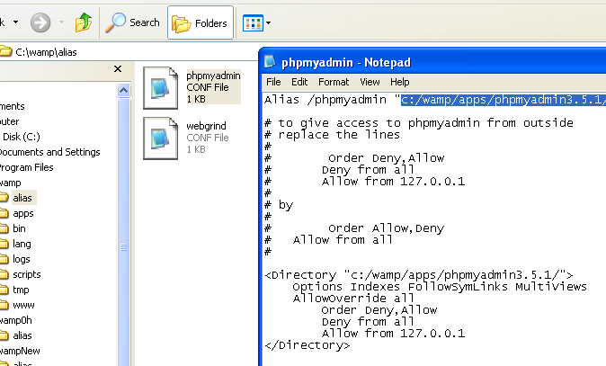Screen dimensions: 606x366
Task: Open the Notepad Help menu
Action: click(x=399, y=82)
